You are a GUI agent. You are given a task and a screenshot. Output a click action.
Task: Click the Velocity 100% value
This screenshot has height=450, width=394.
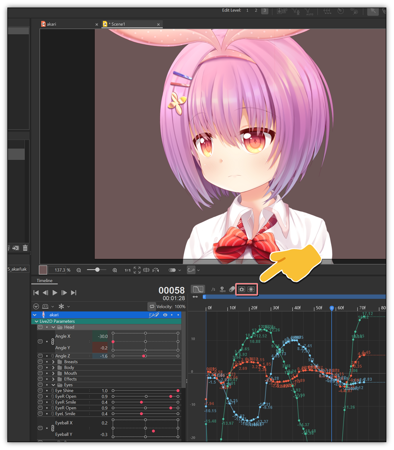(180, 307)
